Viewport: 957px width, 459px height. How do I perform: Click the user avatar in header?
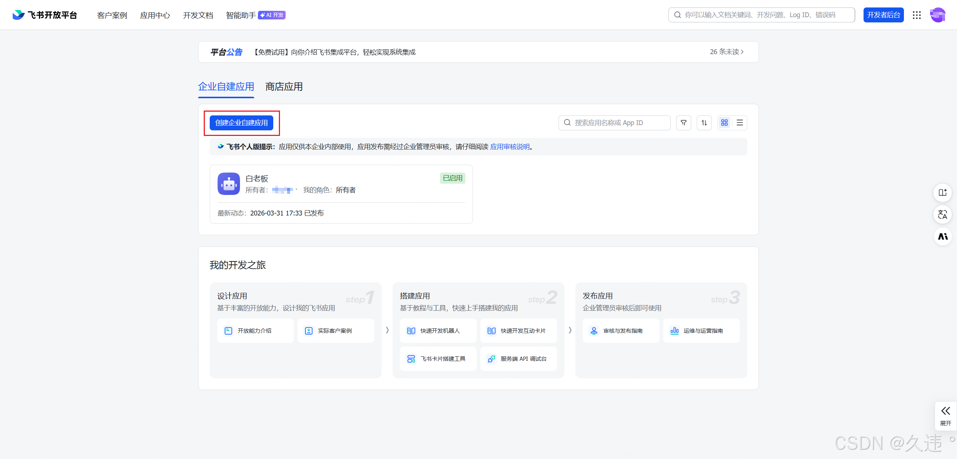coord(937,15)
